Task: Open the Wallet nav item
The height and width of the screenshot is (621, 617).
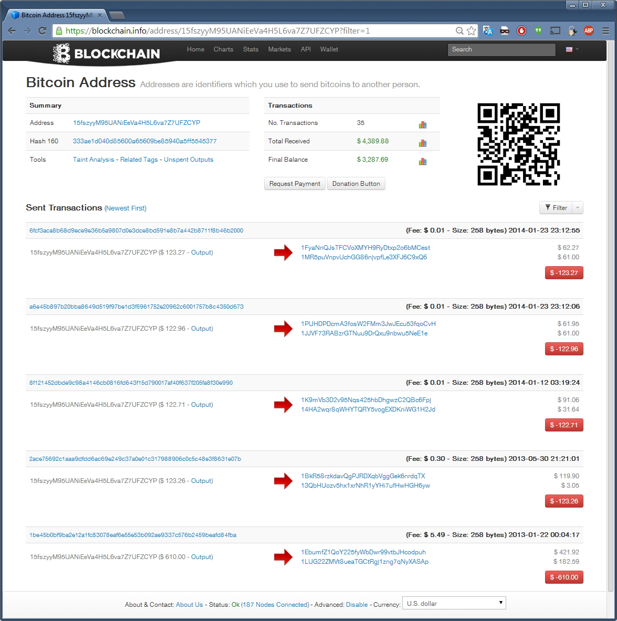Action: coord(329,49)
